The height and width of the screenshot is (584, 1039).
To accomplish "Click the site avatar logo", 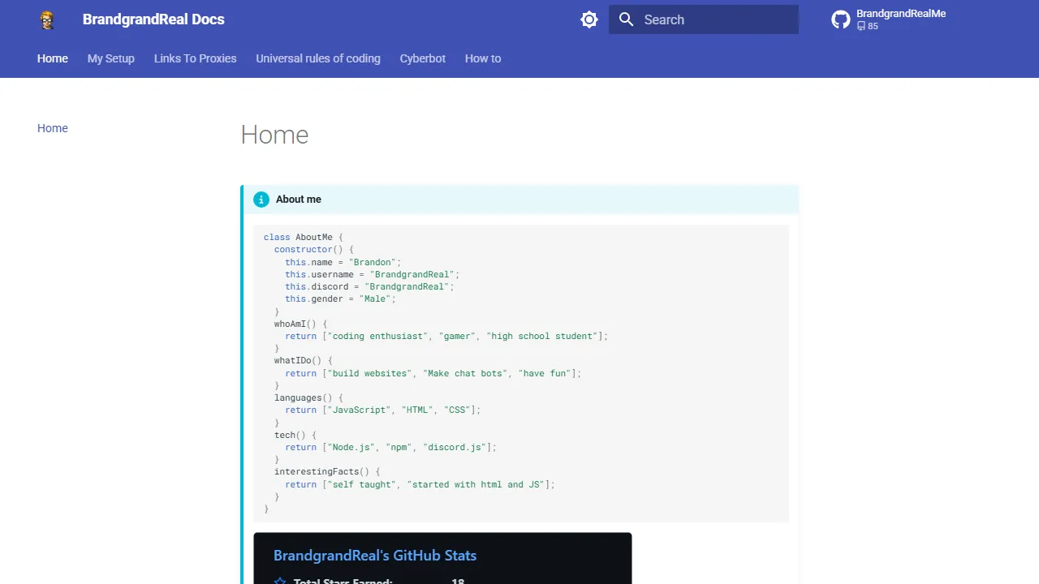I will click(x=46, y=19).
